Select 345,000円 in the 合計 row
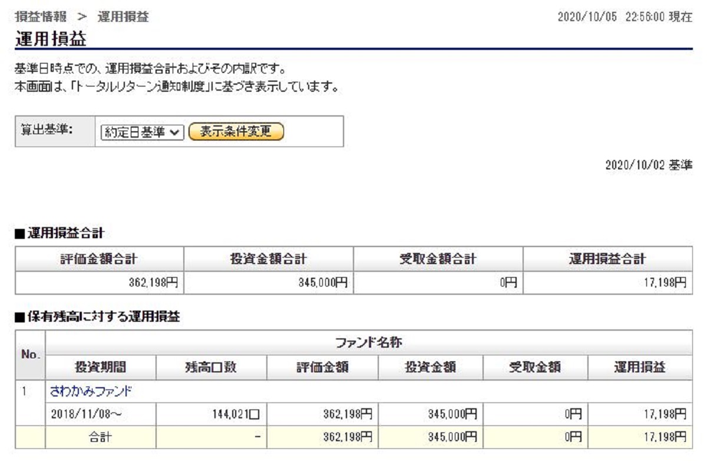The height and width of the screenshot is (463, 707). (452, 437)
